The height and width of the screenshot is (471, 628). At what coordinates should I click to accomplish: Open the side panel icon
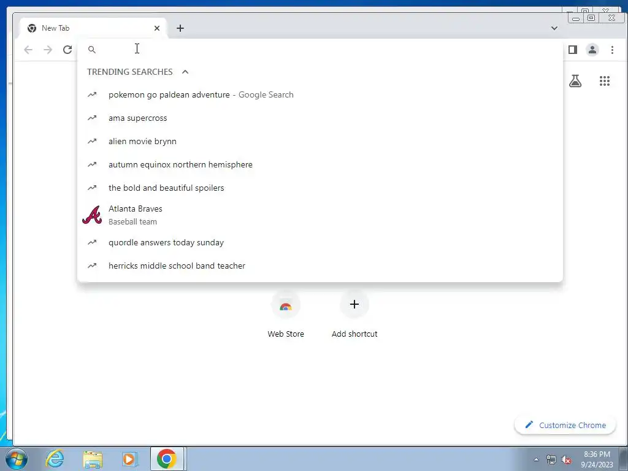[573, 50]
